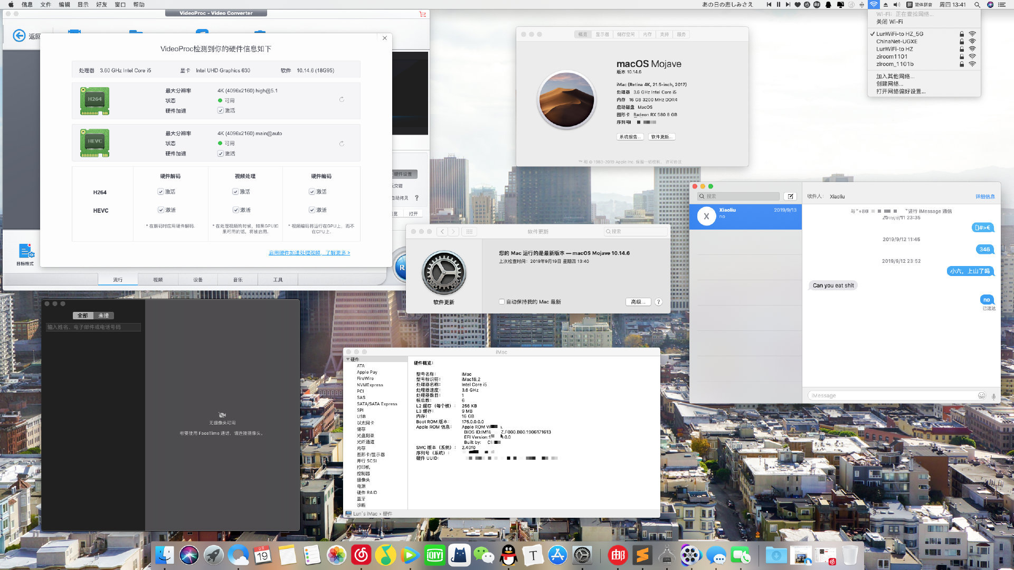Select 未接 segment in FaceTime
This screenshot has width=1014, height=570.
click(x=103, y=316)
